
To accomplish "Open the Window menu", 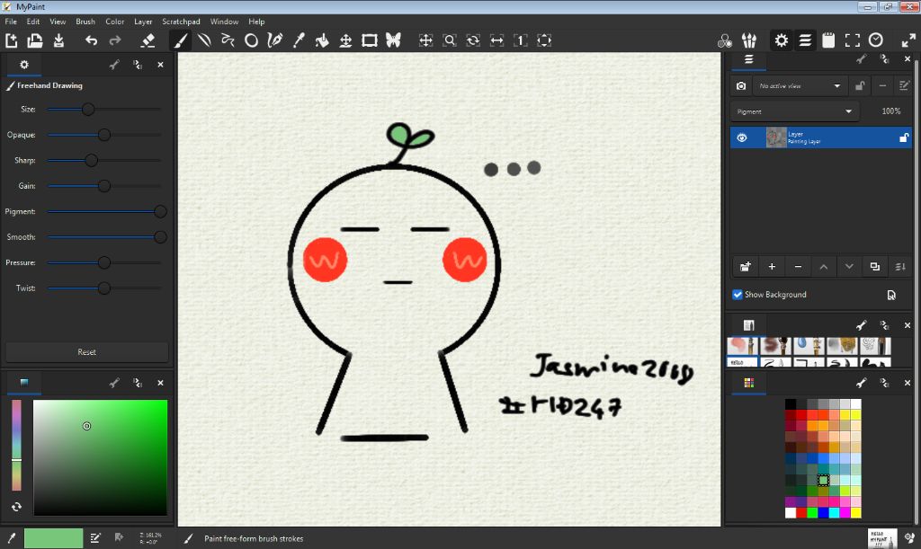I will click(224, 22).
